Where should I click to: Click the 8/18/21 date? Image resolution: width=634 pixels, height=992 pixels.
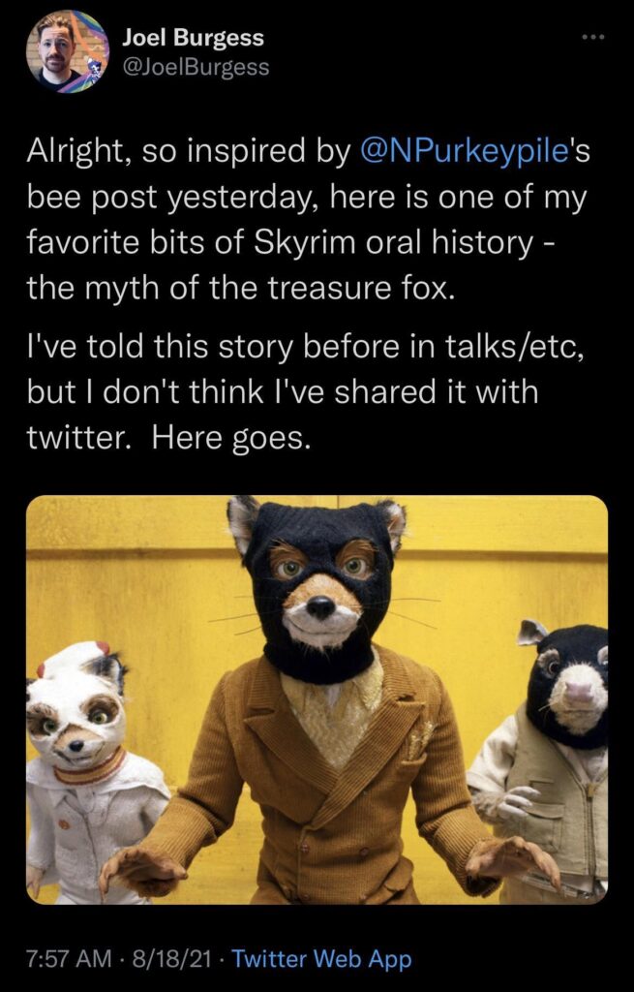[x=168, y=959]
